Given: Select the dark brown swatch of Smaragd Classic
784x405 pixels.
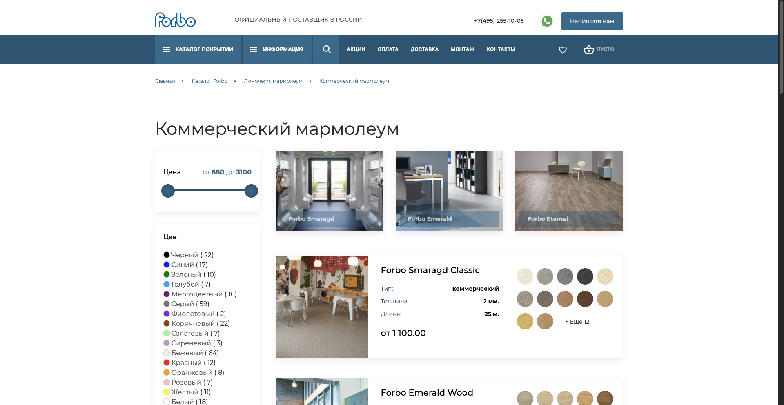Looking at the screenshot, I should pyautogui.click(x=585, y=299).
